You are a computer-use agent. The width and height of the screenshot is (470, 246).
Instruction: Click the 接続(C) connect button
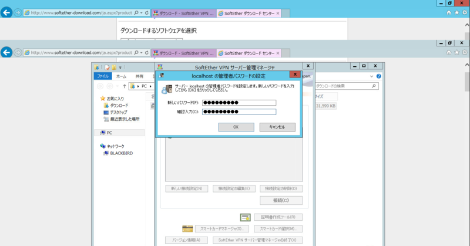281,200
